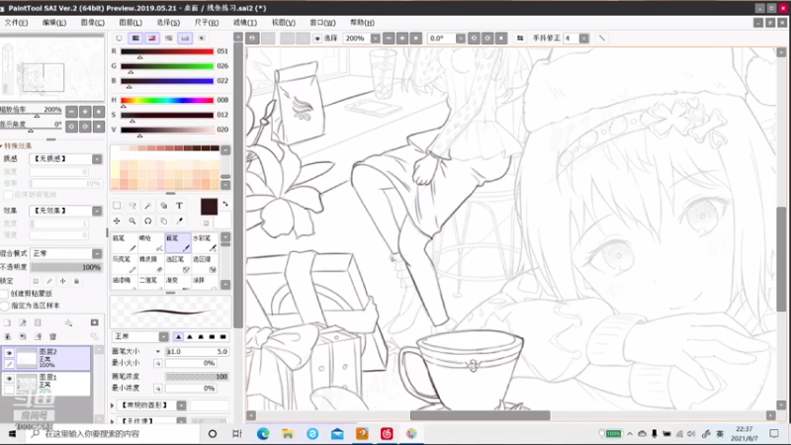Hide layer 图层1 with eye icon

tap(9, 379)
